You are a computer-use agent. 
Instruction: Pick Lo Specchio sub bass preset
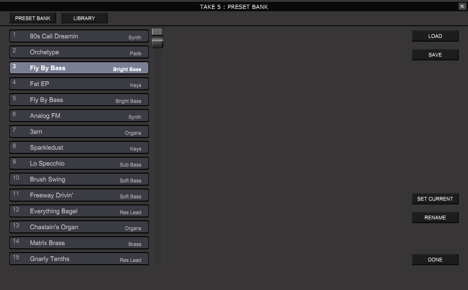pyautogui.click(x=79, y=164)
